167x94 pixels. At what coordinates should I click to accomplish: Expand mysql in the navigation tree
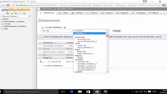click(x=2, y=24)
